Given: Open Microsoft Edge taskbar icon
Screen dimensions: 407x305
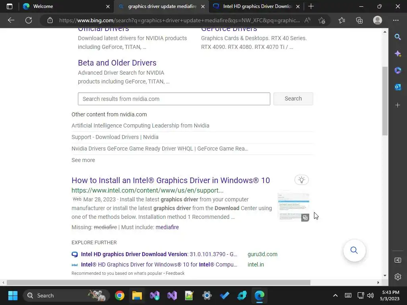Looking at the screenshot, I should point(259,295).
